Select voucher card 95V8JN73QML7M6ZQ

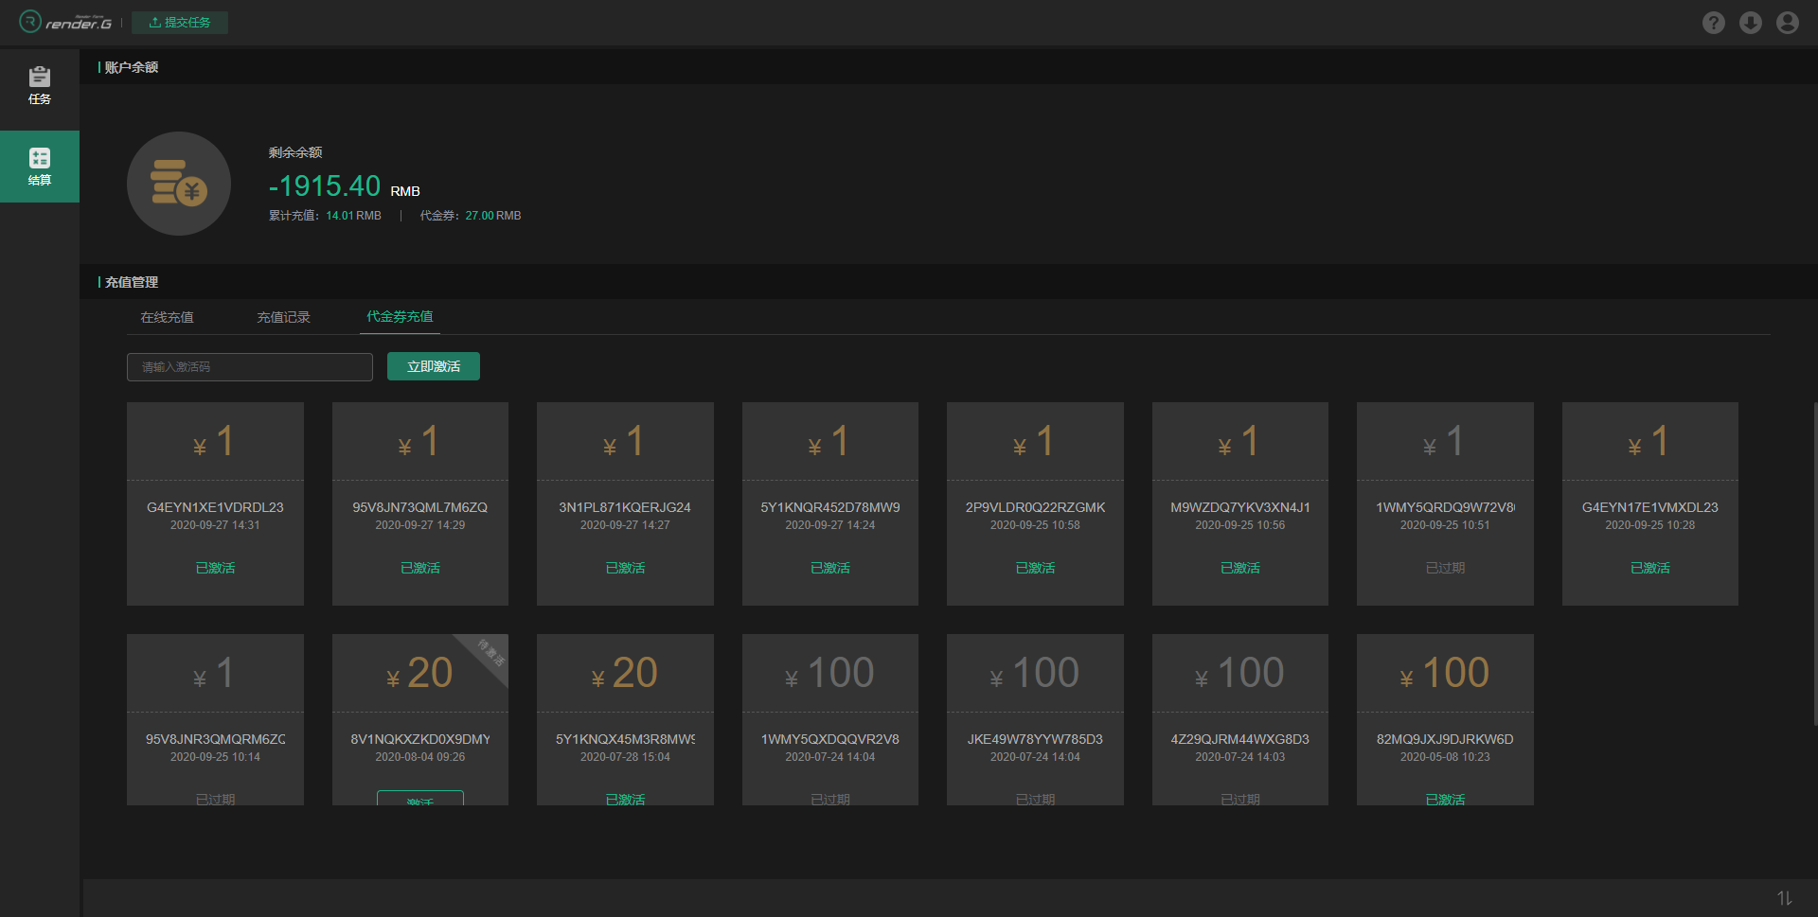tap(420, 503)
